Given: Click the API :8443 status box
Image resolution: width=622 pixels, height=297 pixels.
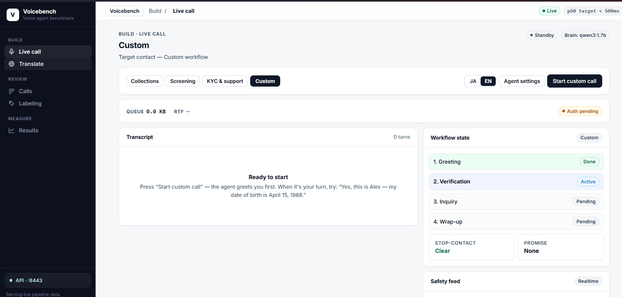Looking at the screenshot, I should 48,280.
